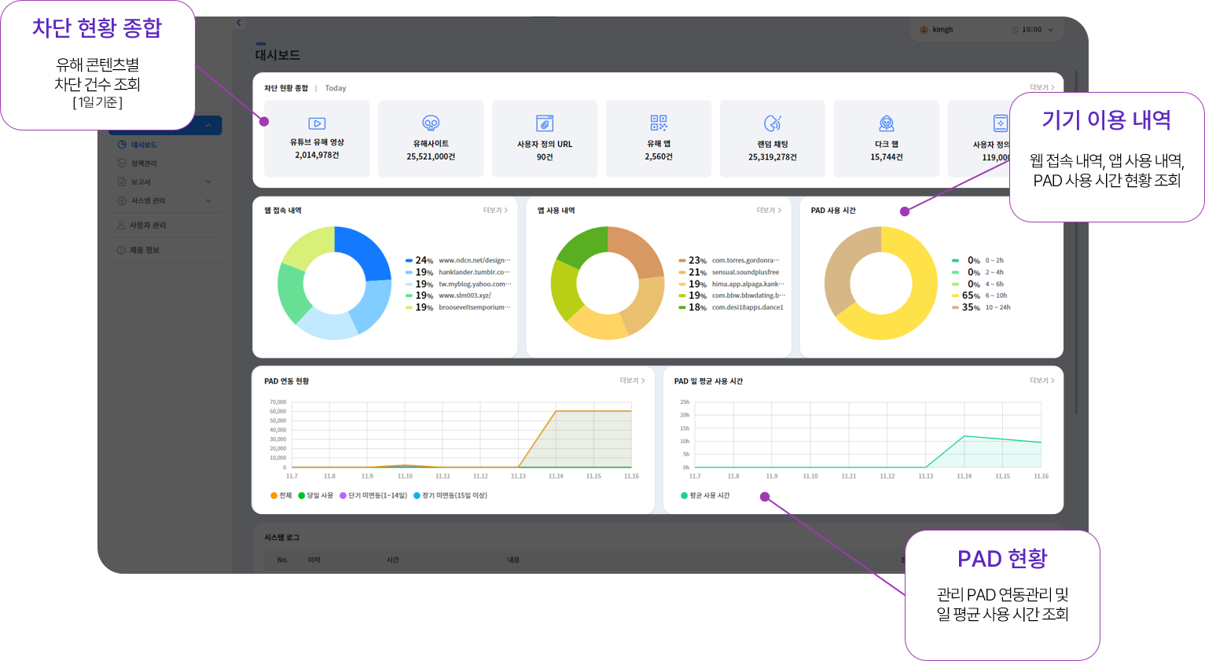Click the YouTube harmful video play icon

[317, 123]
